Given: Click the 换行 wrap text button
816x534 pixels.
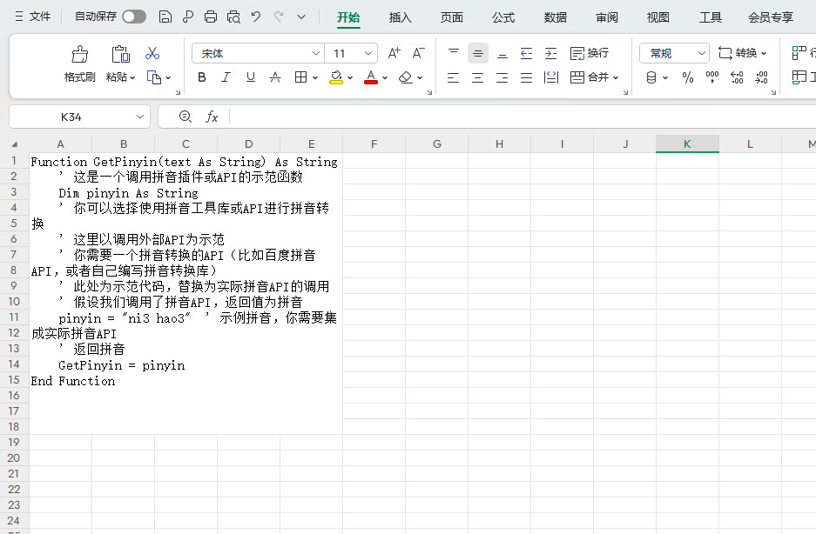Looking at the screenshot, I should click(589, 53).
